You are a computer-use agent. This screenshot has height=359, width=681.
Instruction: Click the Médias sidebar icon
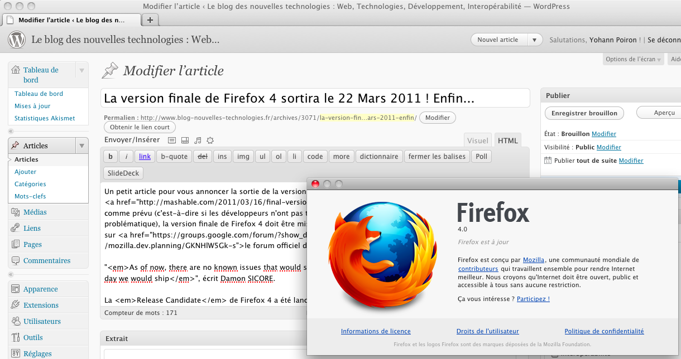click(x=16, y=212)
